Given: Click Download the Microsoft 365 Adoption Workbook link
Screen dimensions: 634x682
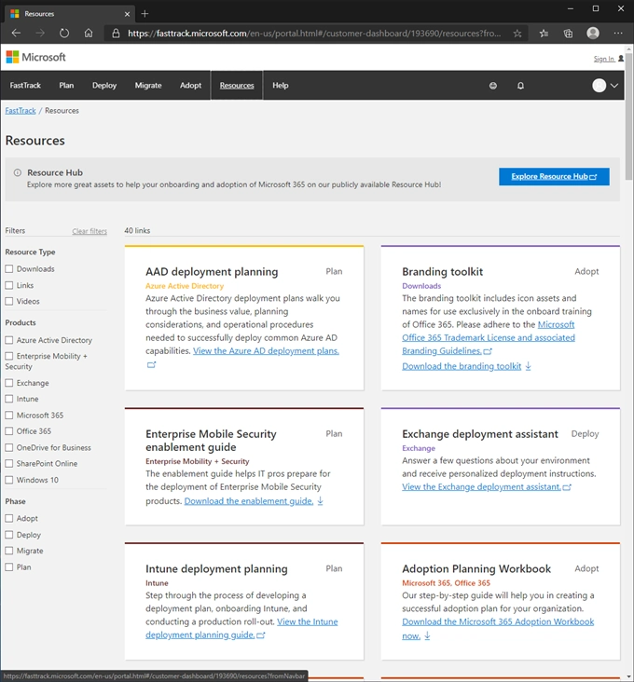Looking at the screenshot, I should (498, 621).
